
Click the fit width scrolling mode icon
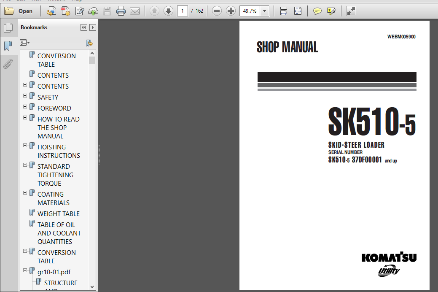(x=284, y=11)
